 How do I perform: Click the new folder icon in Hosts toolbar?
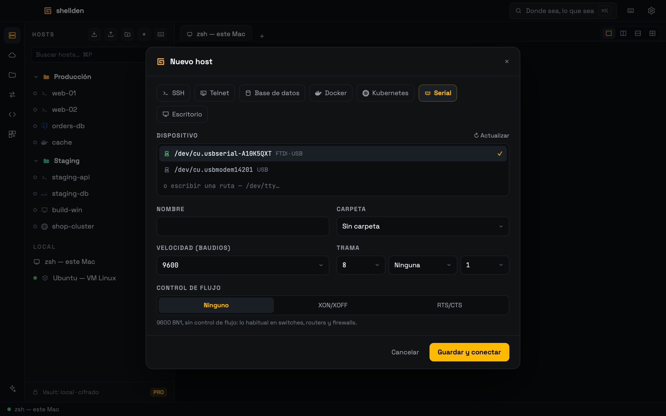127,34
